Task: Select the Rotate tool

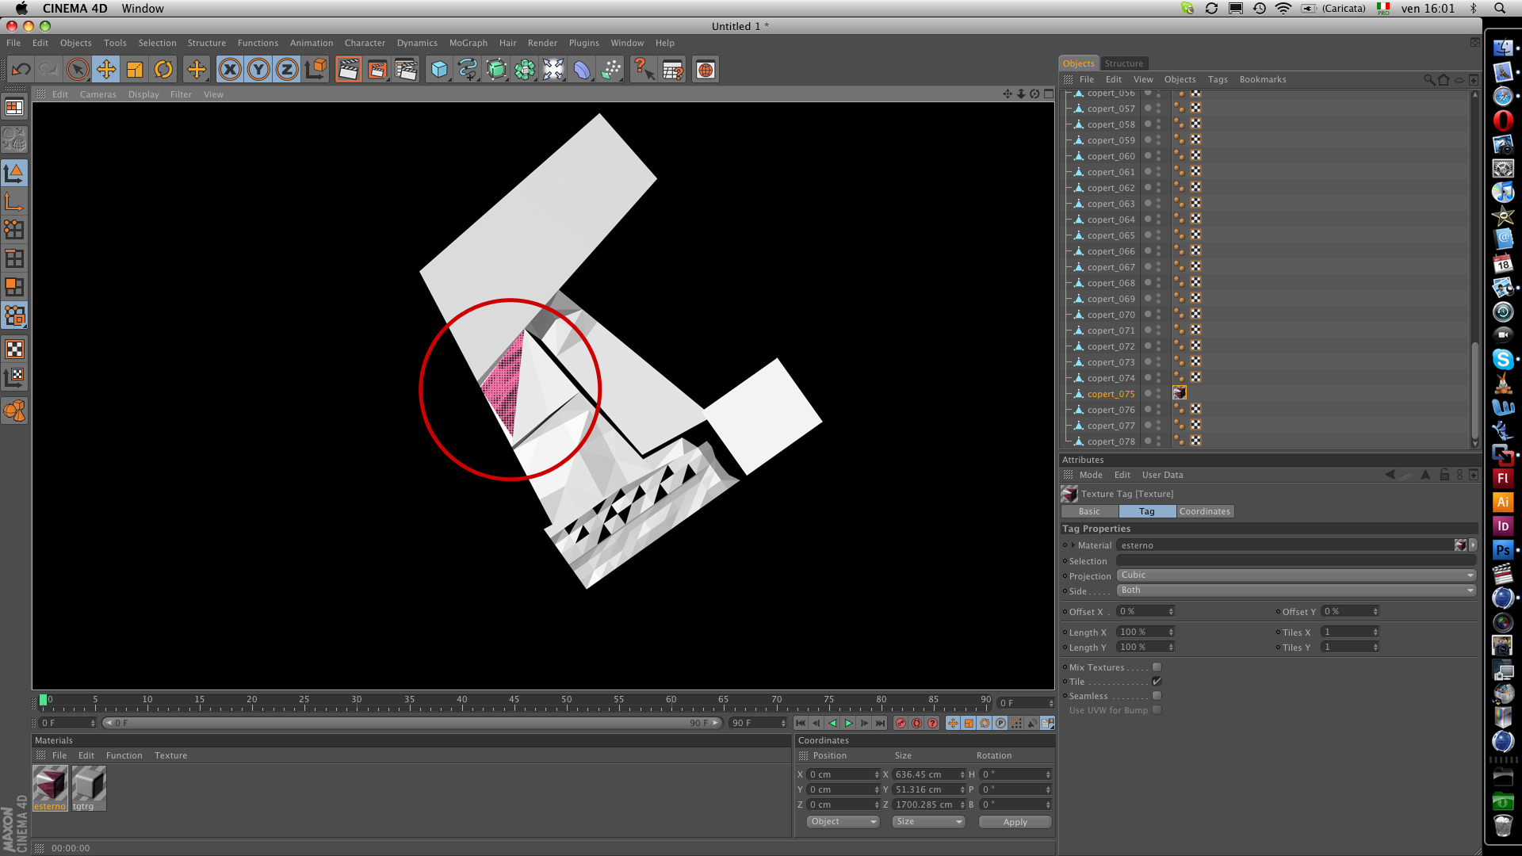Action: pos(163,70)
